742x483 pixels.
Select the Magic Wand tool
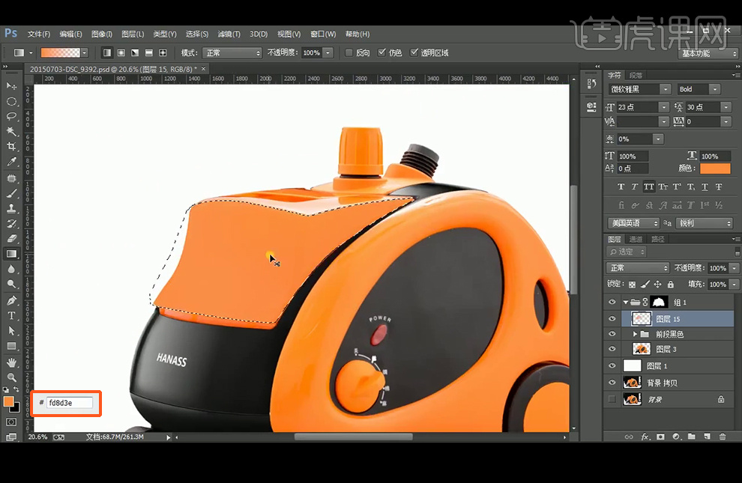11,131
